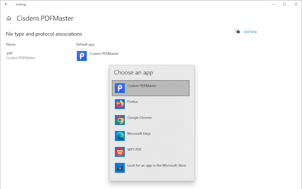Open the default app selector labeled Cisdem PDFMaster
Screen dimensions: 302x189
(104, 54)
